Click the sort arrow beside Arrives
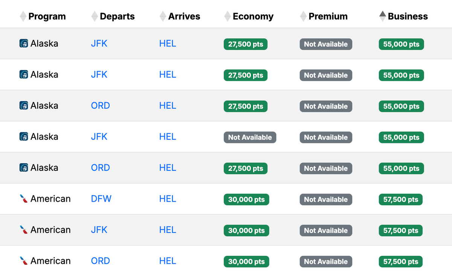This screenshot has height=275, width=452. (162, 16)
